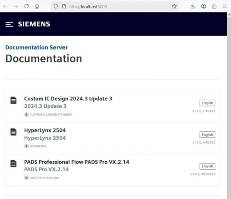Choose English for PADS Professional Flow
Image resolution: width=231 pixels, height=199 pixels.
[x=207, y=166]
